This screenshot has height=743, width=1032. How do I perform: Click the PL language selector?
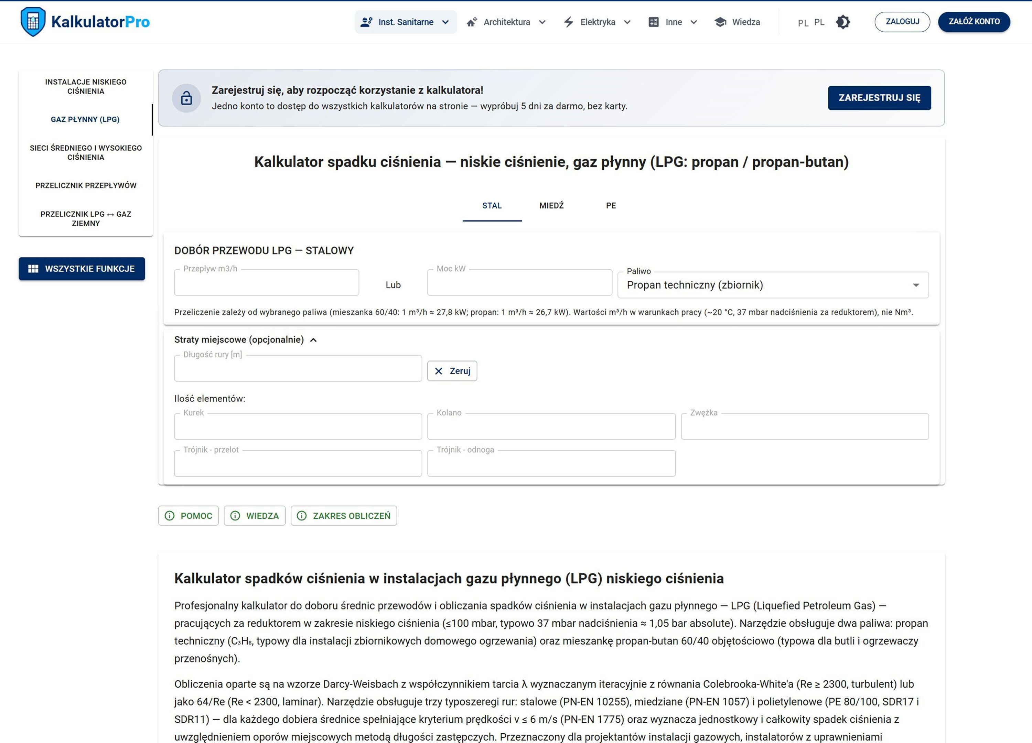click(811, 22)
